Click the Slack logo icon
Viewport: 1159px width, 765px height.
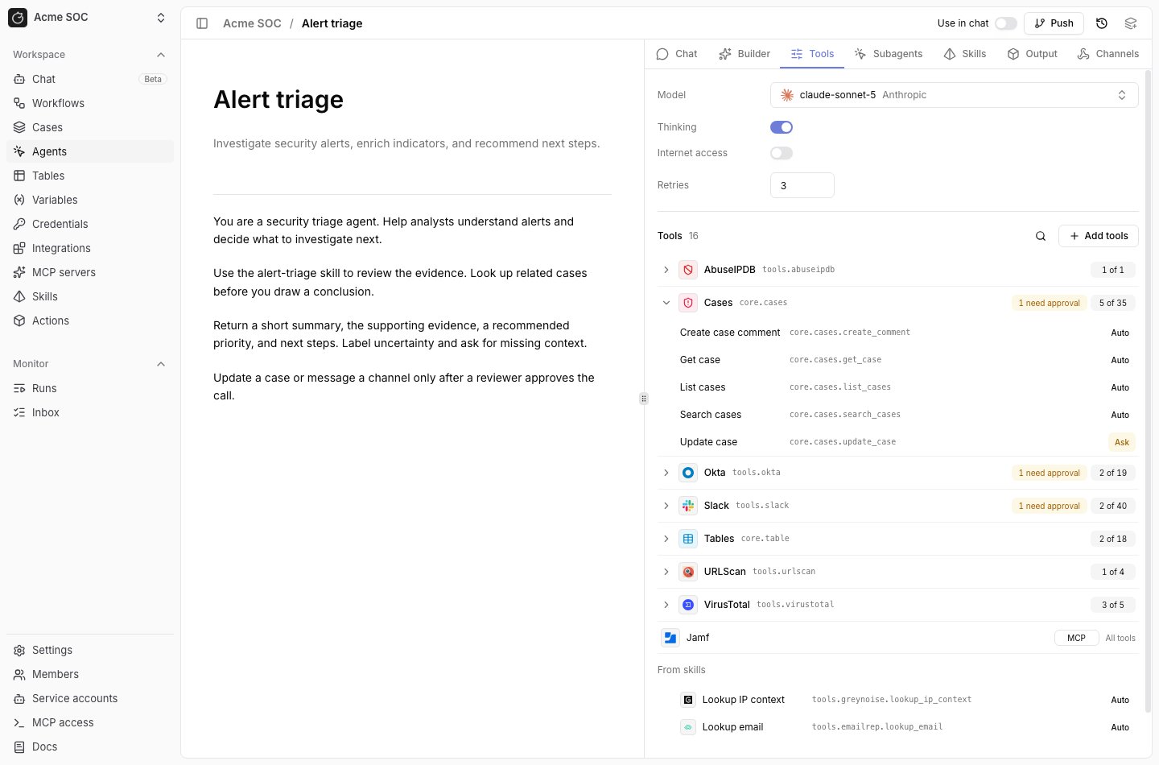[688, 506]
